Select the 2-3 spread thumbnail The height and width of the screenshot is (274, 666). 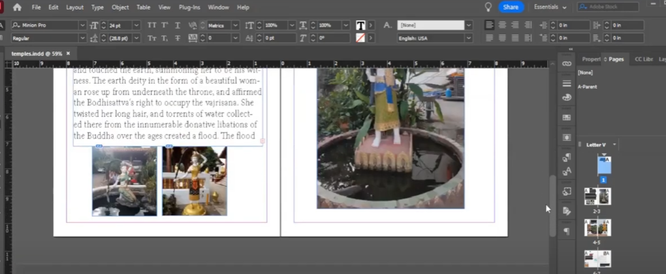[597, 196]
